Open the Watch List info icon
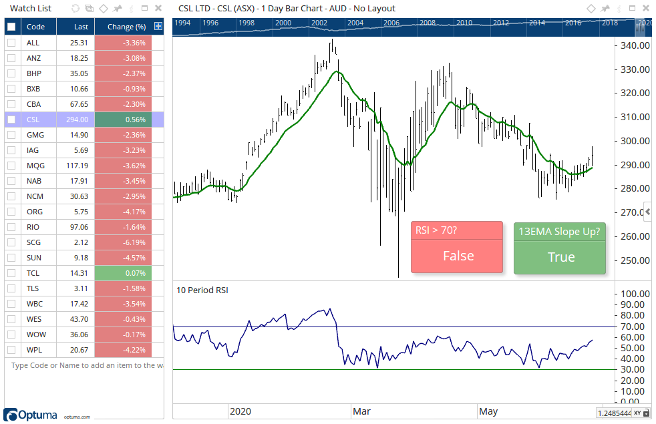The image size is (656, 424). click(132, 9)
